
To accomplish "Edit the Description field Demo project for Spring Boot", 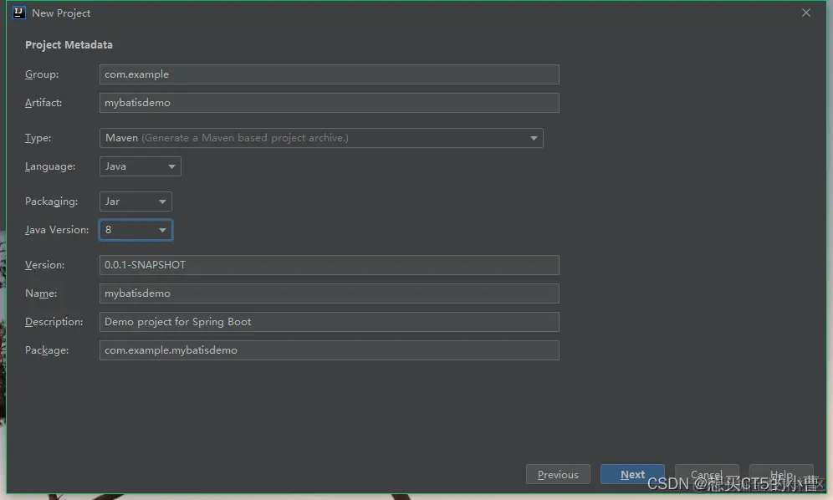I will 329,322.
